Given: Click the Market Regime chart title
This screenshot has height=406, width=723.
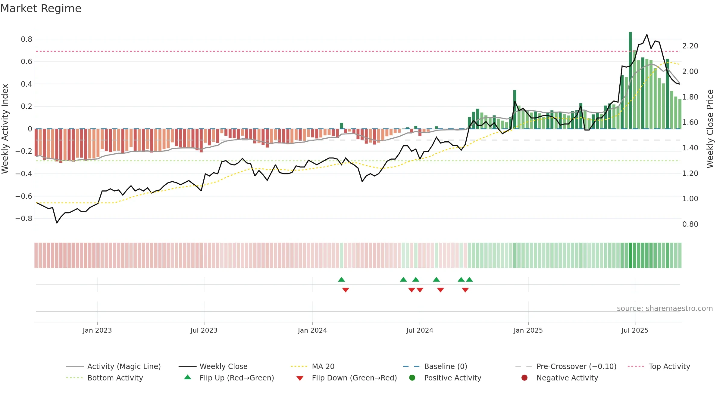Looking at the screenshot, I should click(41, 8).
